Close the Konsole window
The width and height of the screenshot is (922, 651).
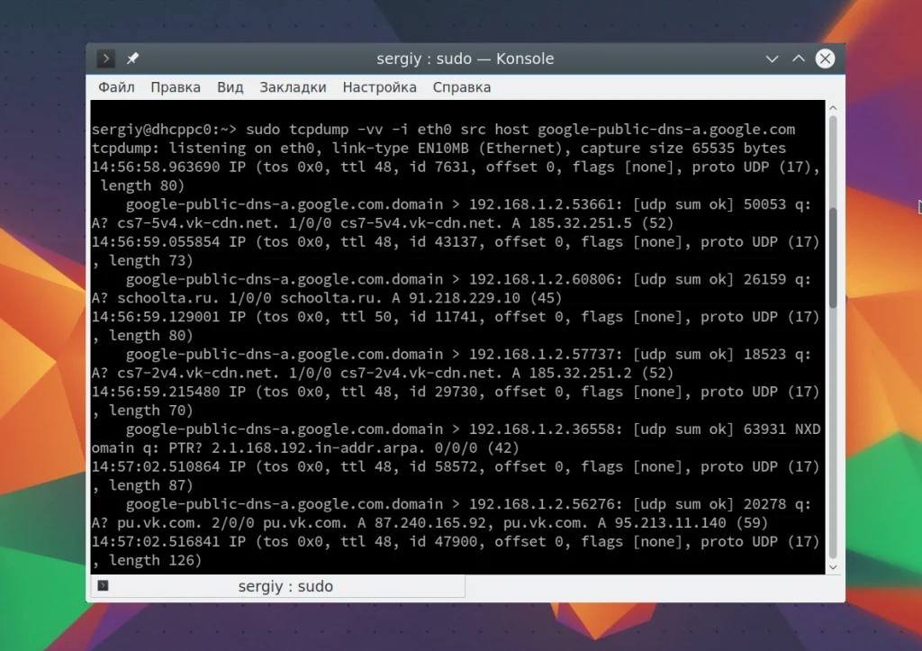825,59
